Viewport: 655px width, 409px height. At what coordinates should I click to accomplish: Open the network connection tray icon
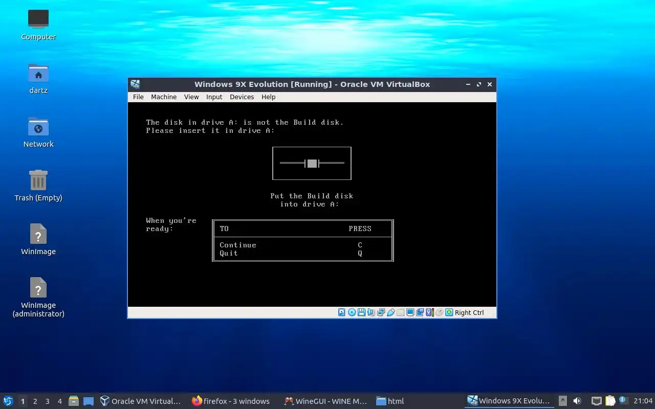coord(597,401)
